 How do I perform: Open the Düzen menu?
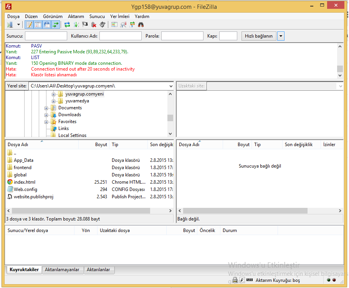tap(31, 16)
